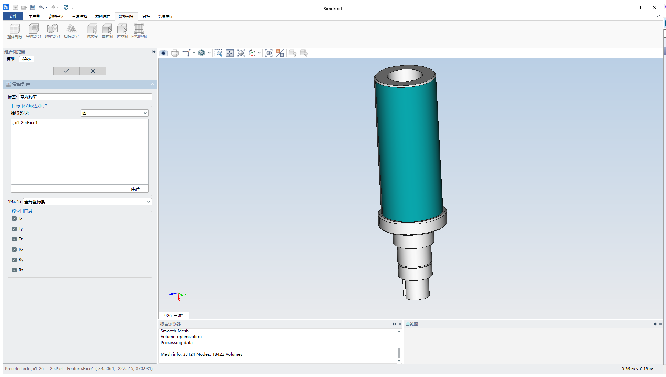
Task: Take a viewport snapshot with the camera icon
Action: (x=163, y=53)
